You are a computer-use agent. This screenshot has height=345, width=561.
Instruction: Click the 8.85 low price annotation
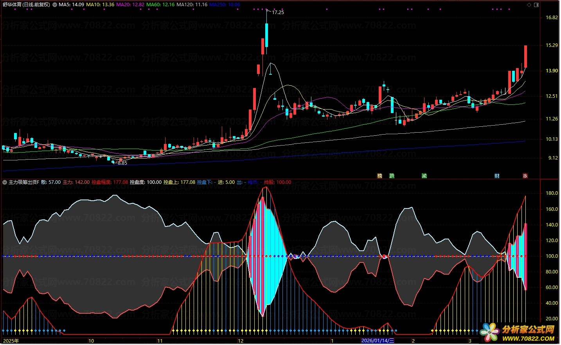click(x=122, y=163)
